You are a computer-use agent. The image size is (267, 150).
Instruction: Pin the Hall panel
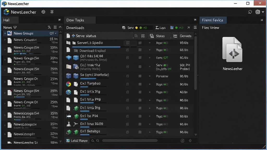click(59, 20)
